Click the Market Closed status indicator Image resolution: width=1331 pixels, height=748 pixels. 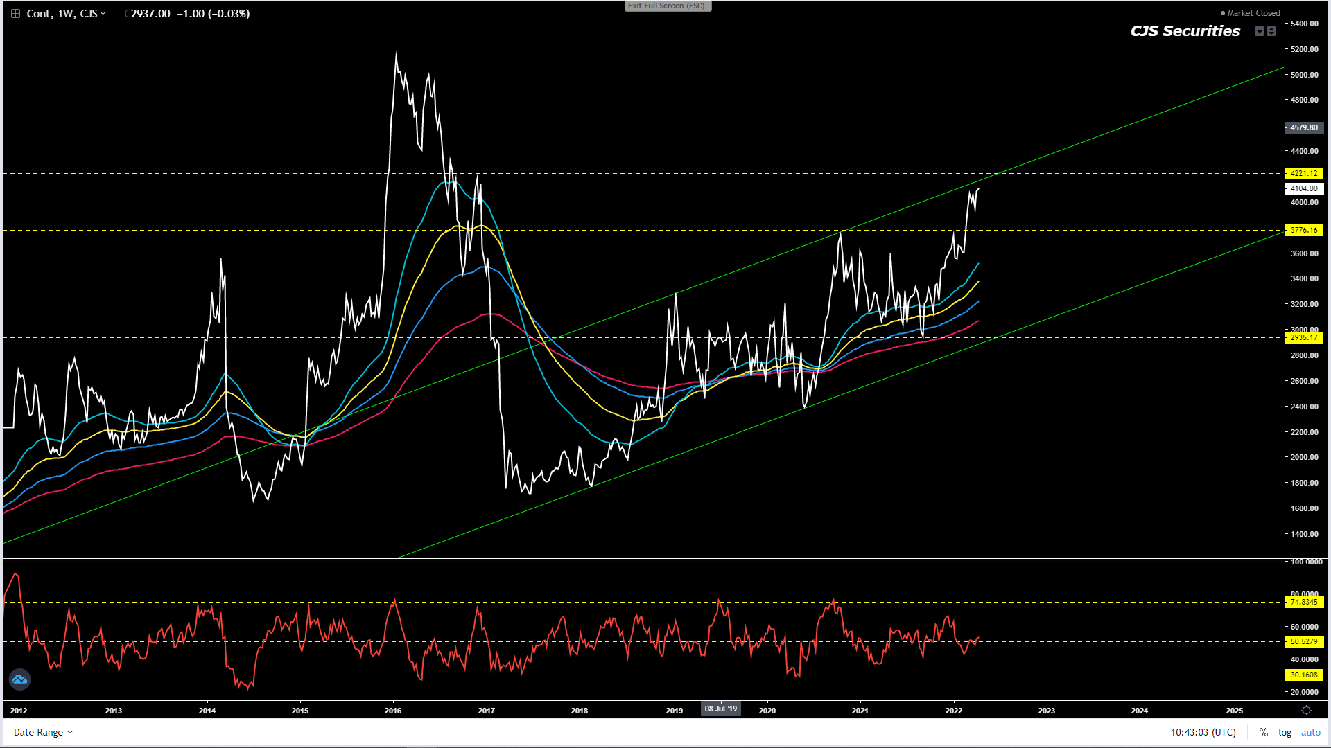pyautogui.click(x=1251, y=13)
